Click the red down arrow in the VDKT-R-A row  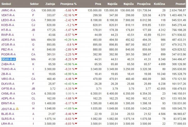click(76, 15)
